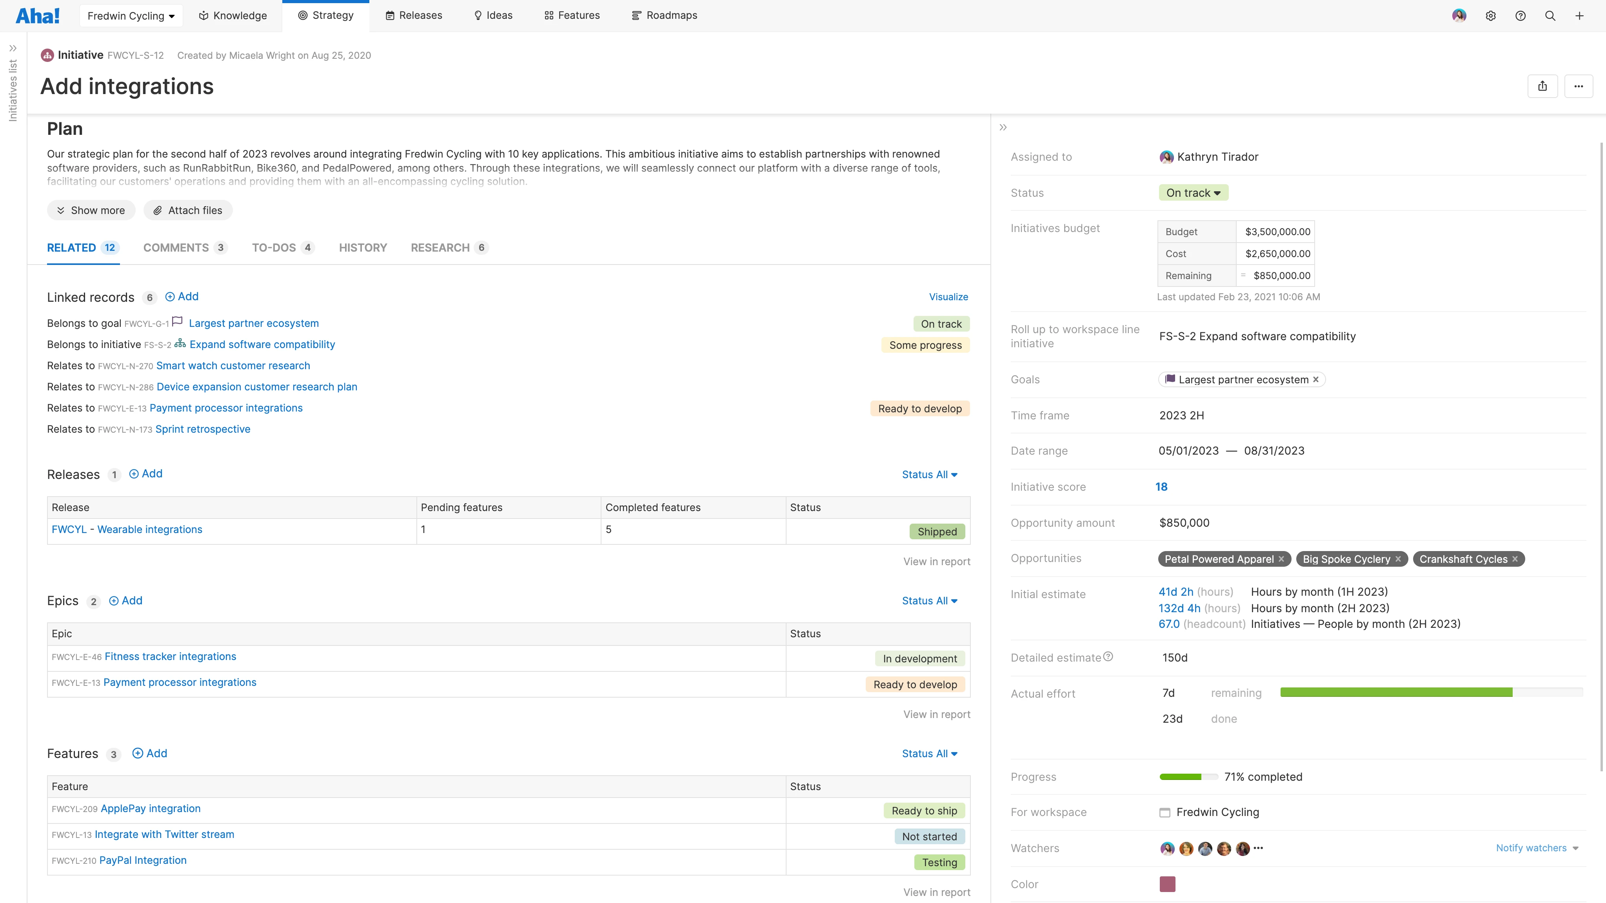Click Kathryn Tirador's avatar in Assigned to
Screen dimensions: 1606x903
point(1166,156)
